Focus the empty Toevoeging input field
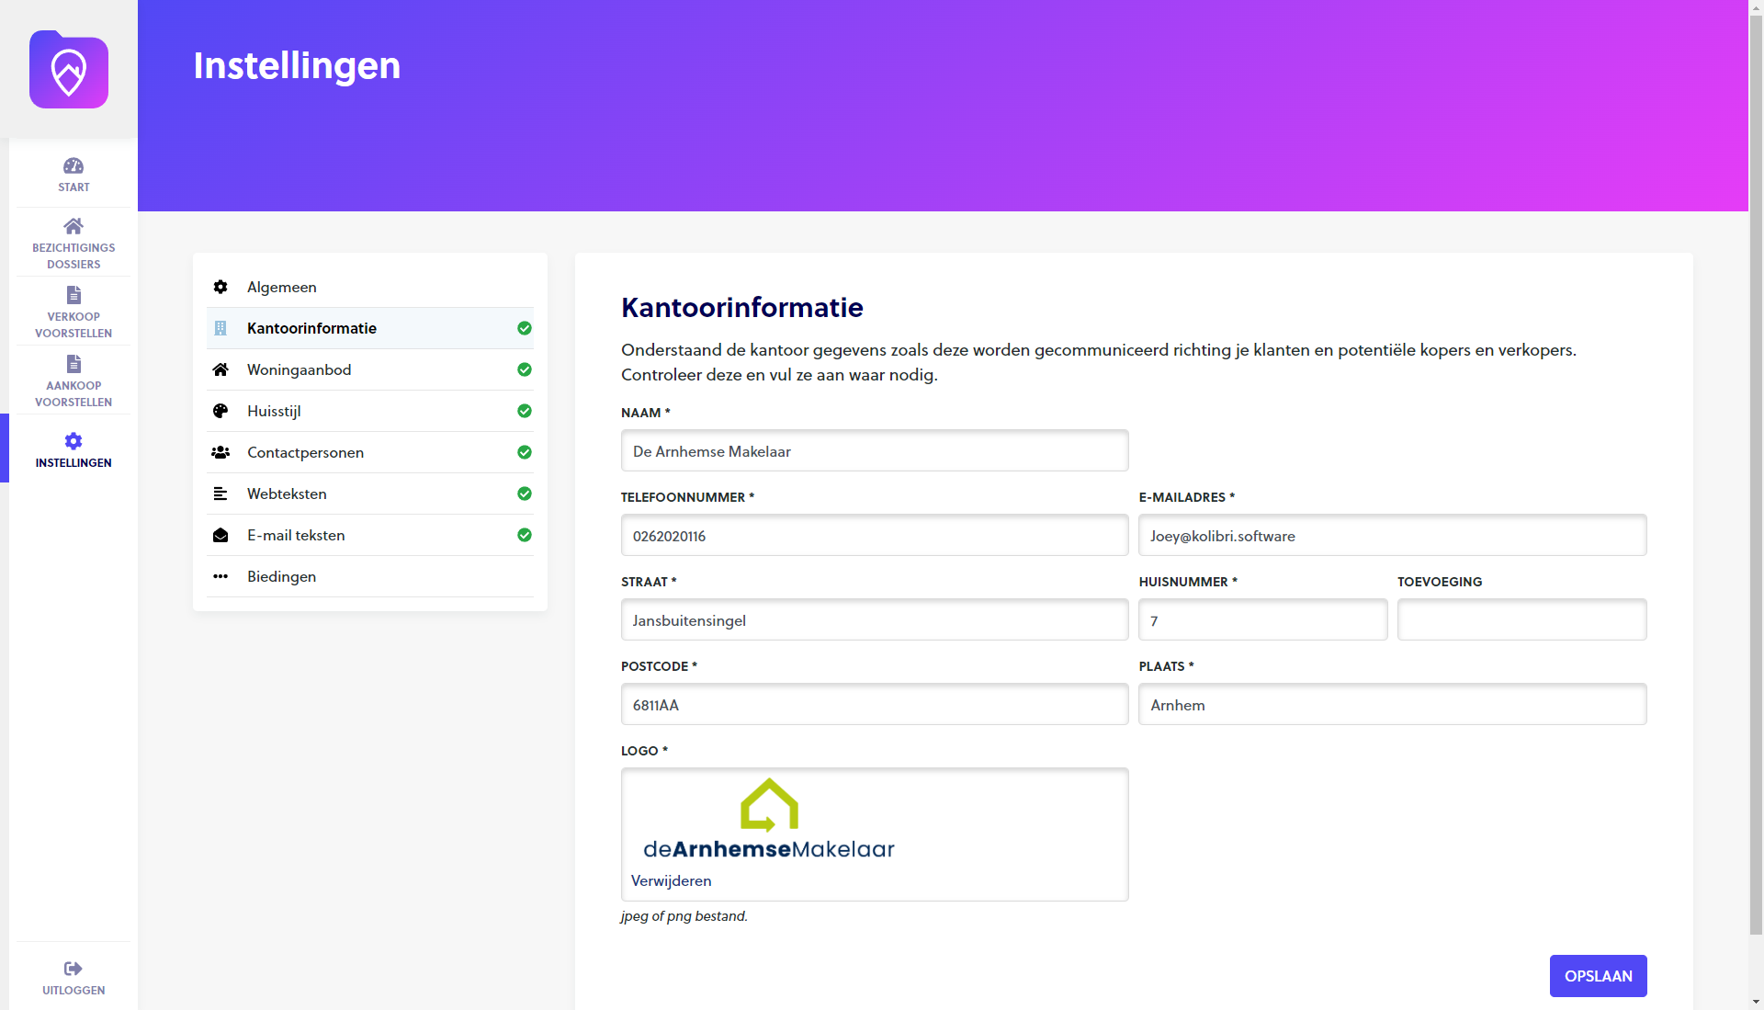This screenshot has height=1010, width=1764. tap(1521, 620)
